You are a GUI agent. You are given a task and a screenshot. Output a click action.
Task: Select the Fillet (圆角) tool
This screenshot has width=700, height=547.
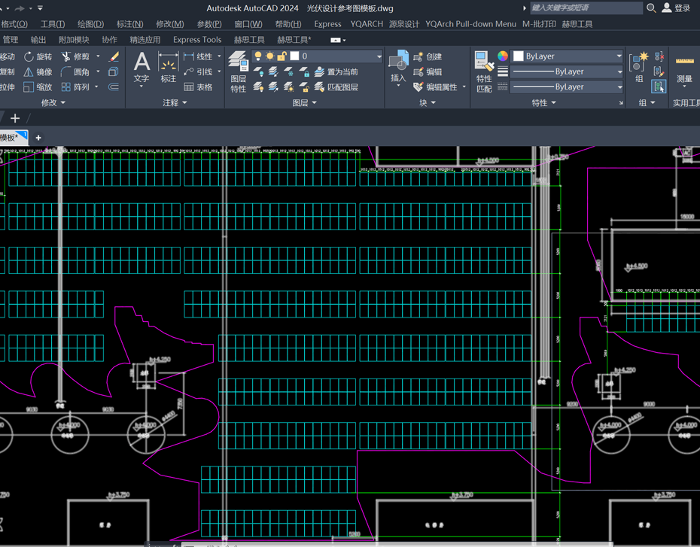tap(75, 71)
